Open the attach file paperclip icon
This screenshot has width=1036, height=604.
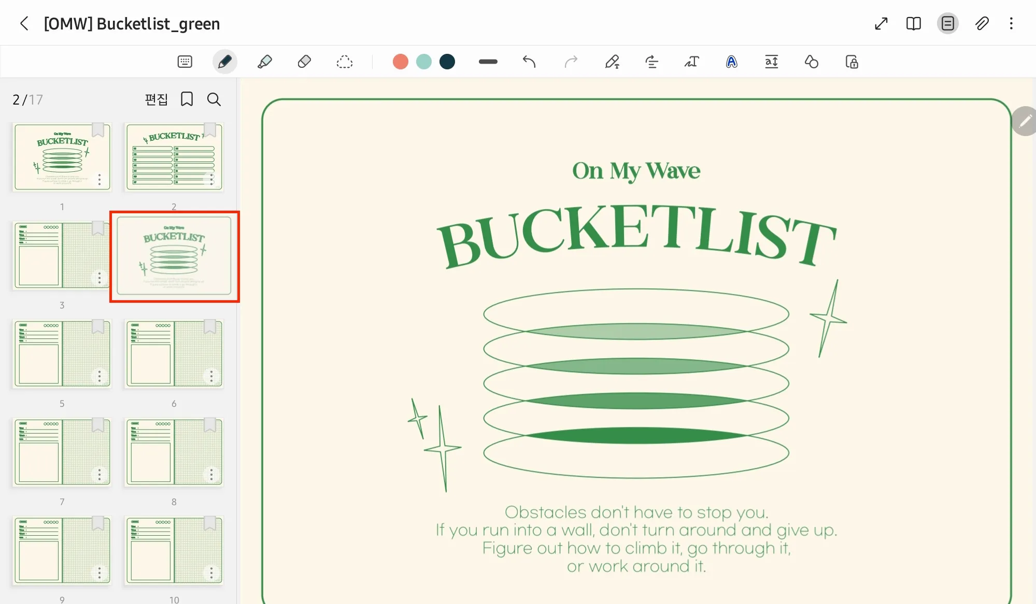(x=982, y=23)
